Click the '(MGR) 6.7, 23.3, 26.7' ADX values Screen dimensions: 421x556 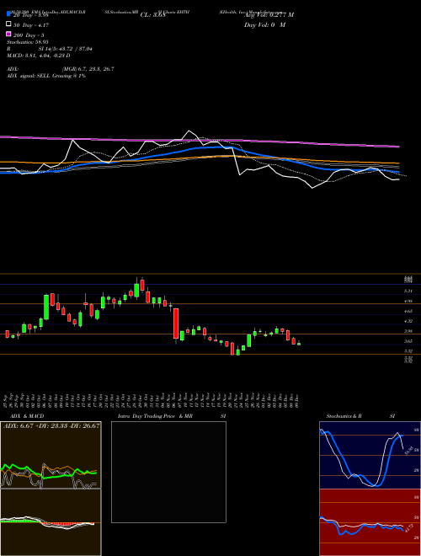pos(88,69)
